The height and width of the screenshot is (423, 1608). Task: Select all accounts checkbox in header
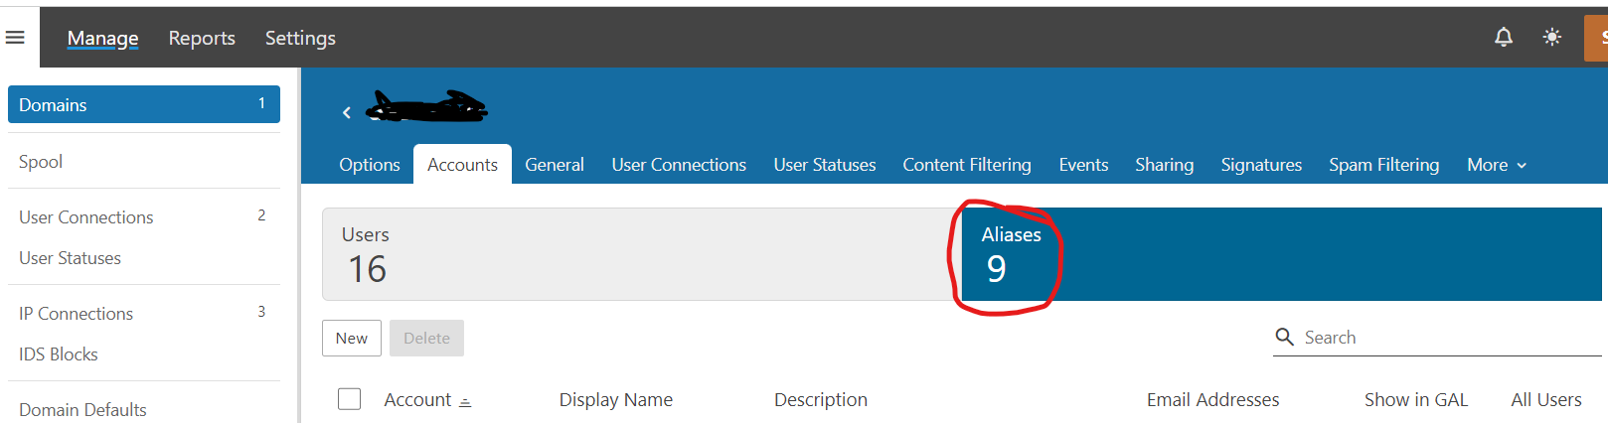pyautogui.click(x=349, y=399)
